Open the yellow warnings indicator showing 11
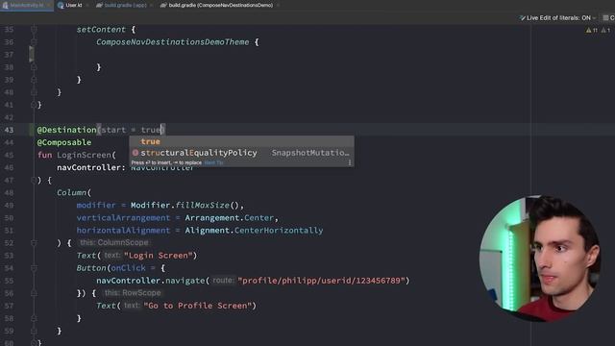Image resolution: width=615 pixels, height=346 pixels. (592, 30)
